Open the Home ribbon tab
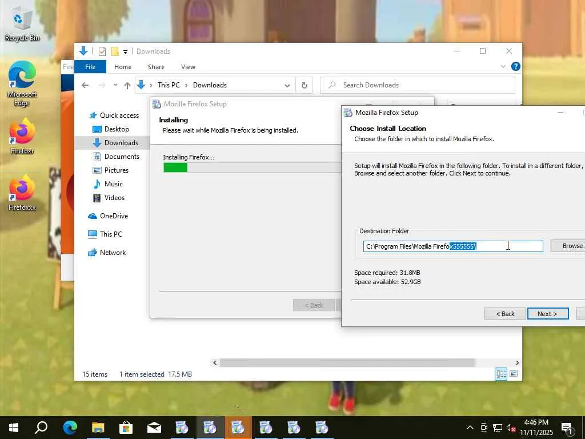This screenshot has width=585, height=439. tap(123, 67)
